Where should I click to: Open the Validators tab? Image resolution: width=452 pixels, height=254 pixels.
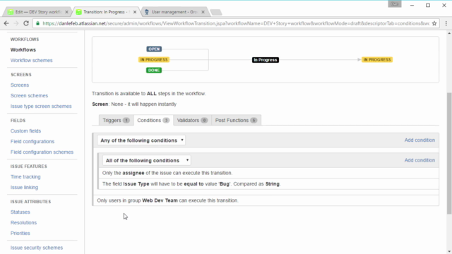(192, 121)
